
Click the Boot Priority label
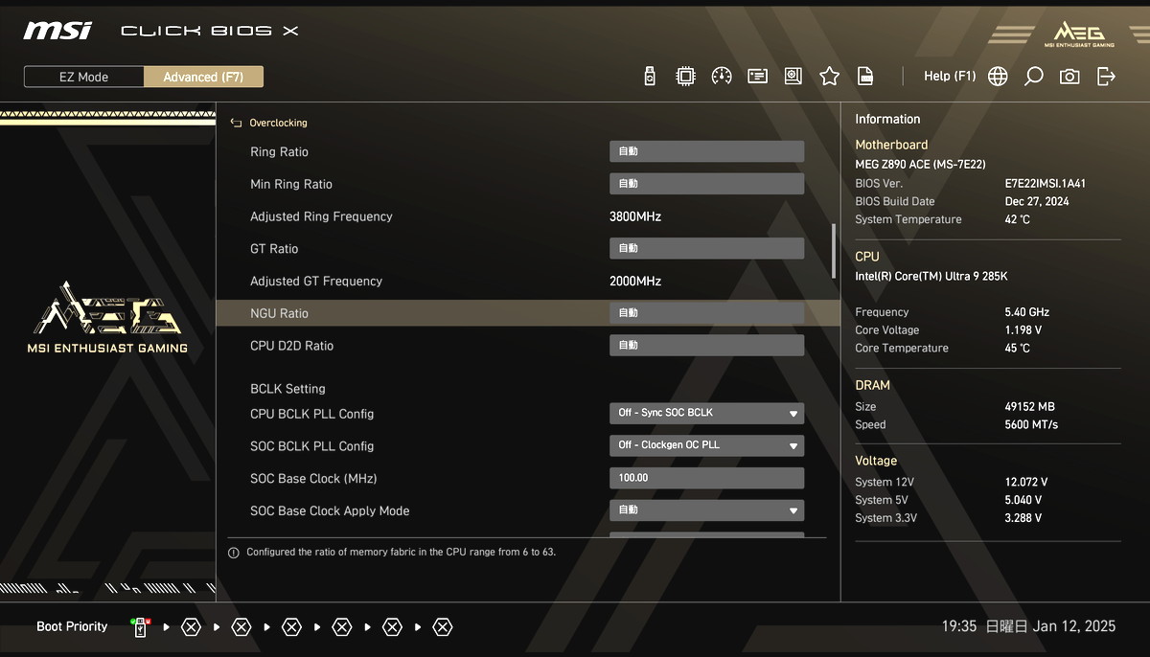click(x=72, y=626)
